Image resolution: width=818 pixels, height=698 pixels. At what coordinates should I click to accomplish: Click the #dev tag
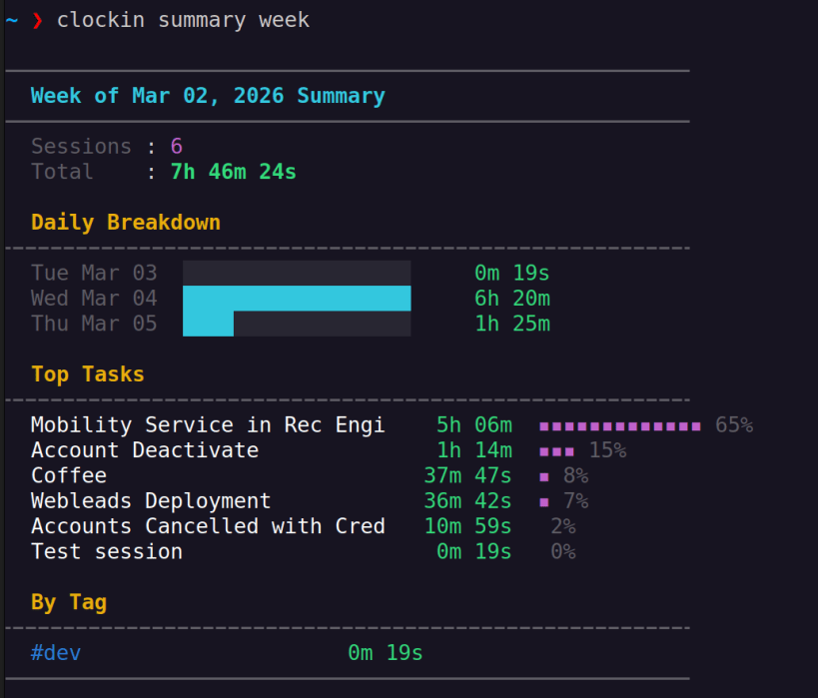tap(56, 653)
